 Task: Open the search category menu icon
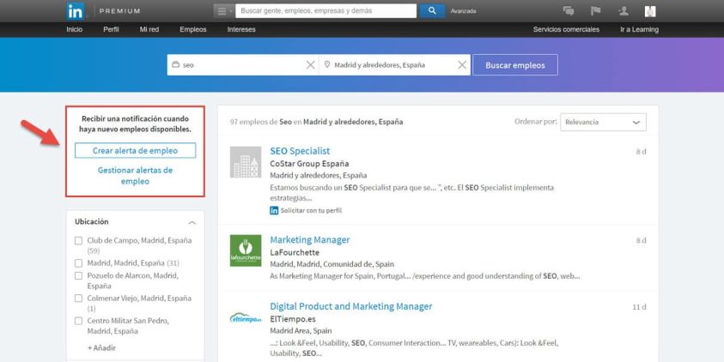(224, 11)
